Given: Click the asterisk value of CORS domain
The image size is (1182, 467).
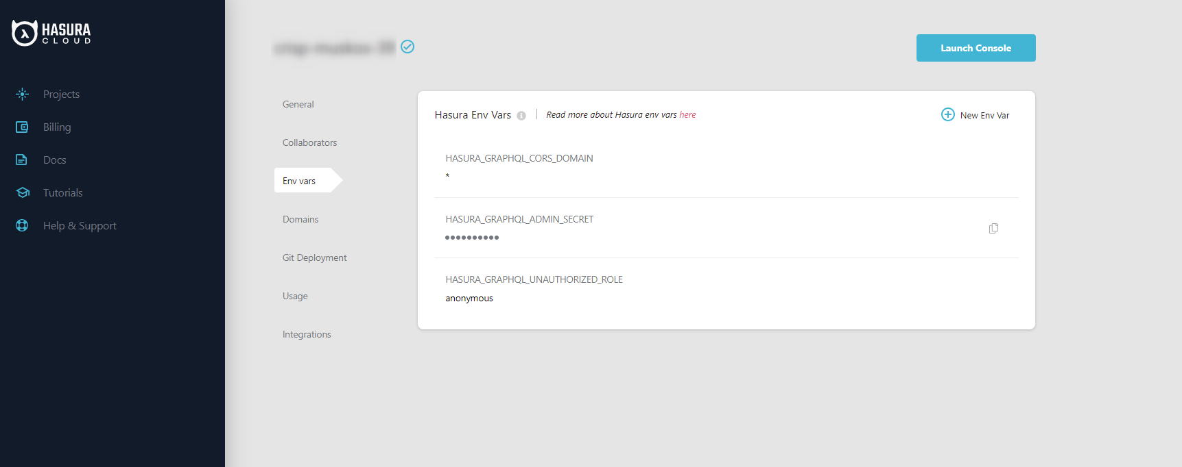Looking at the screenshot, I should [x=447, y=176].
